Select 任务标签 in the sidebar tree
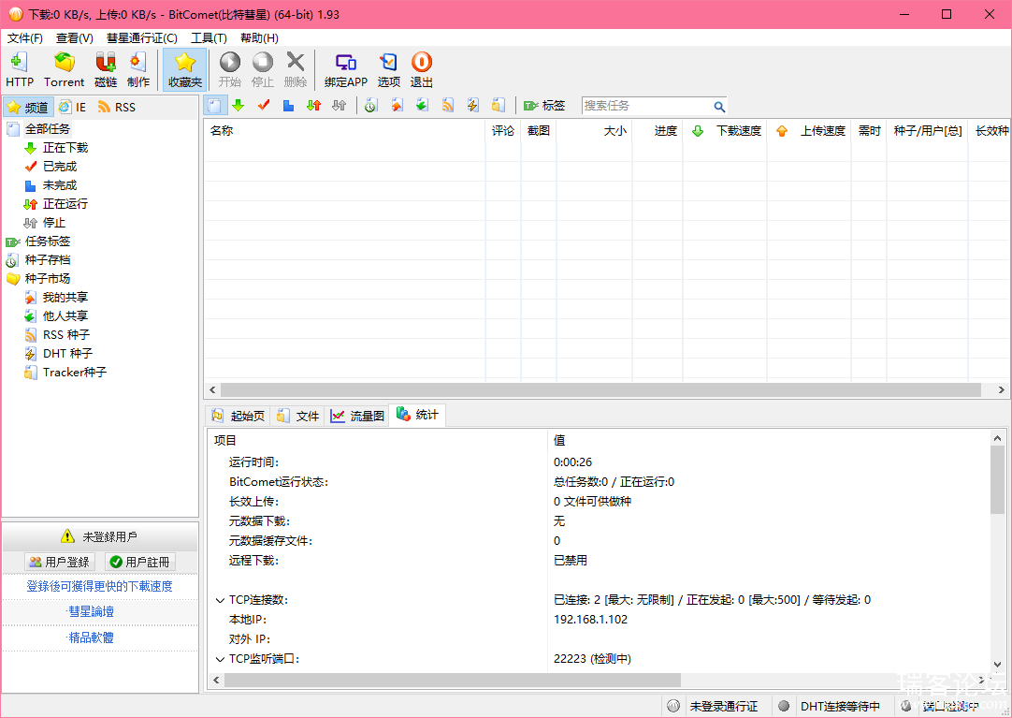1012x718 pixels. (x=47, y=242)
